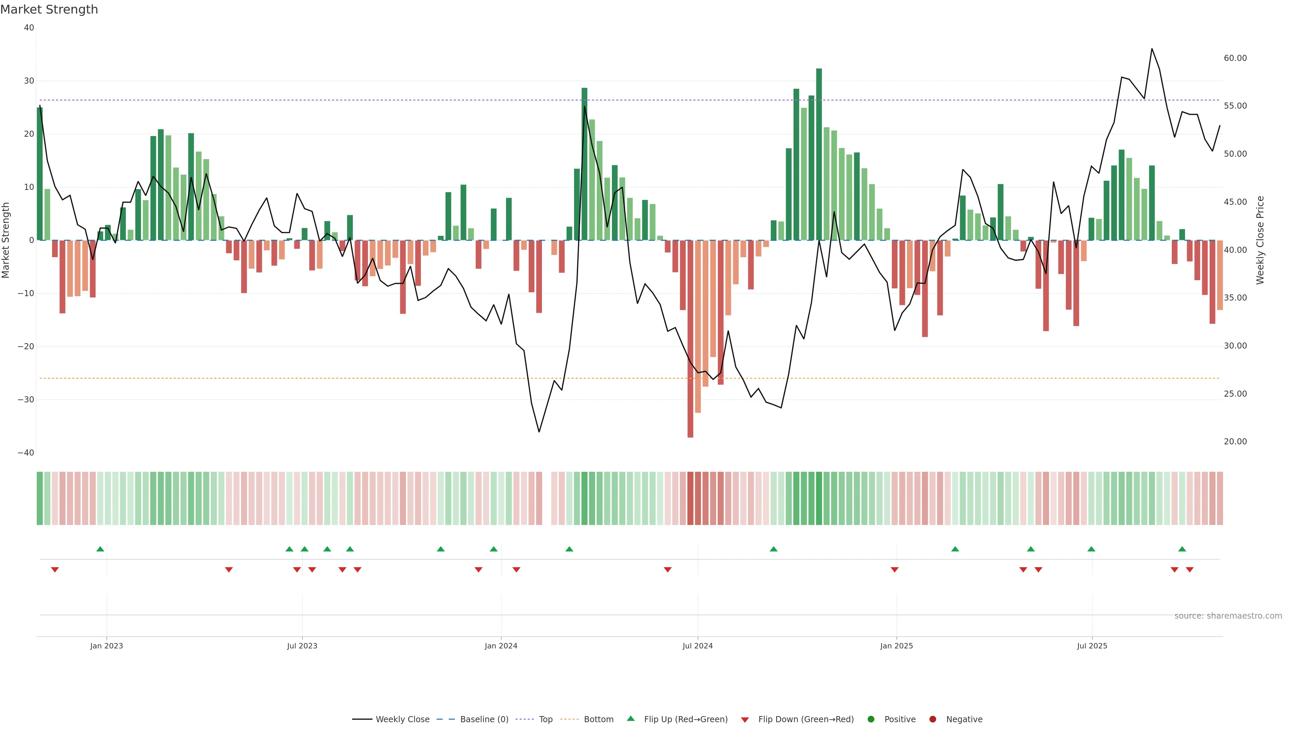Click the leftmost red Flip Down marker
The width and height of the screenshot is (1299, 731).
click(55, 570)
